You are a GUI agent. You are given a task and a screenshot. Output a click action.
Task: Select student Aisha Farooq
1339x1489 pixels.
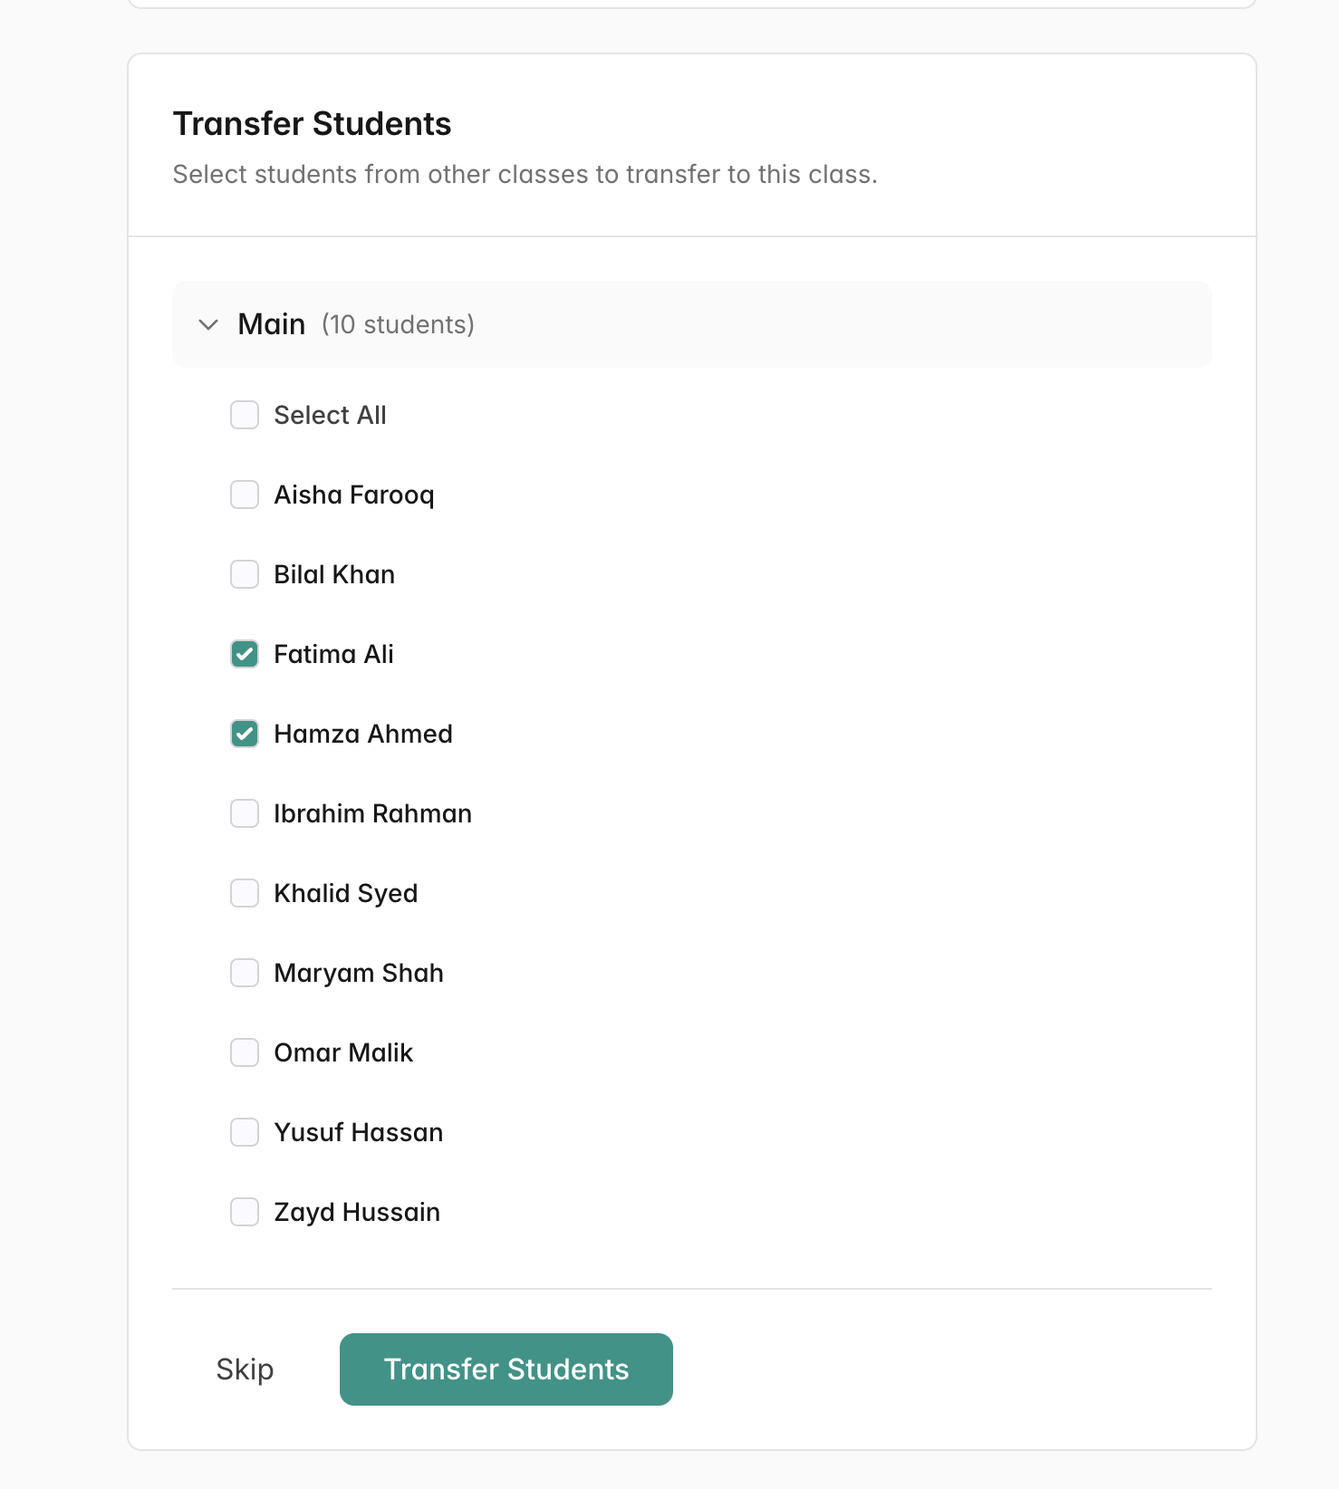click(244, 495)
